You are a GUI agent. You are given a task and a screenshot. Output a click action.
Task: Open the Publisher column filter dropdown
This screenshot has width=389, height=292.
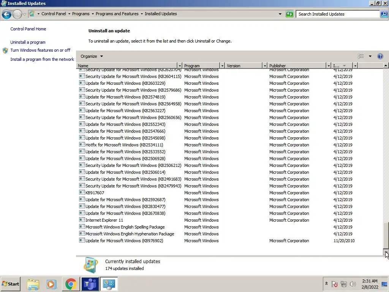(329, 65)
